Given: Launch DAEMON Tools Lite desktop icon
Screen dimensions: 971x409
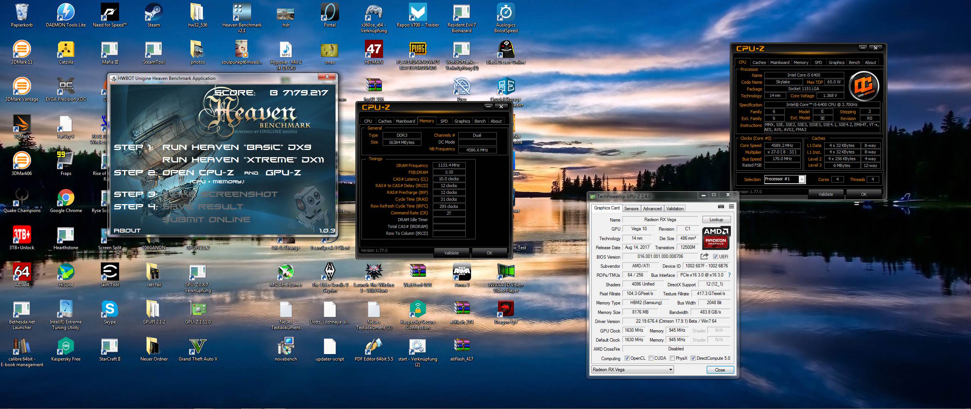Looking at the screenshot, I should [x=66, y=15].
